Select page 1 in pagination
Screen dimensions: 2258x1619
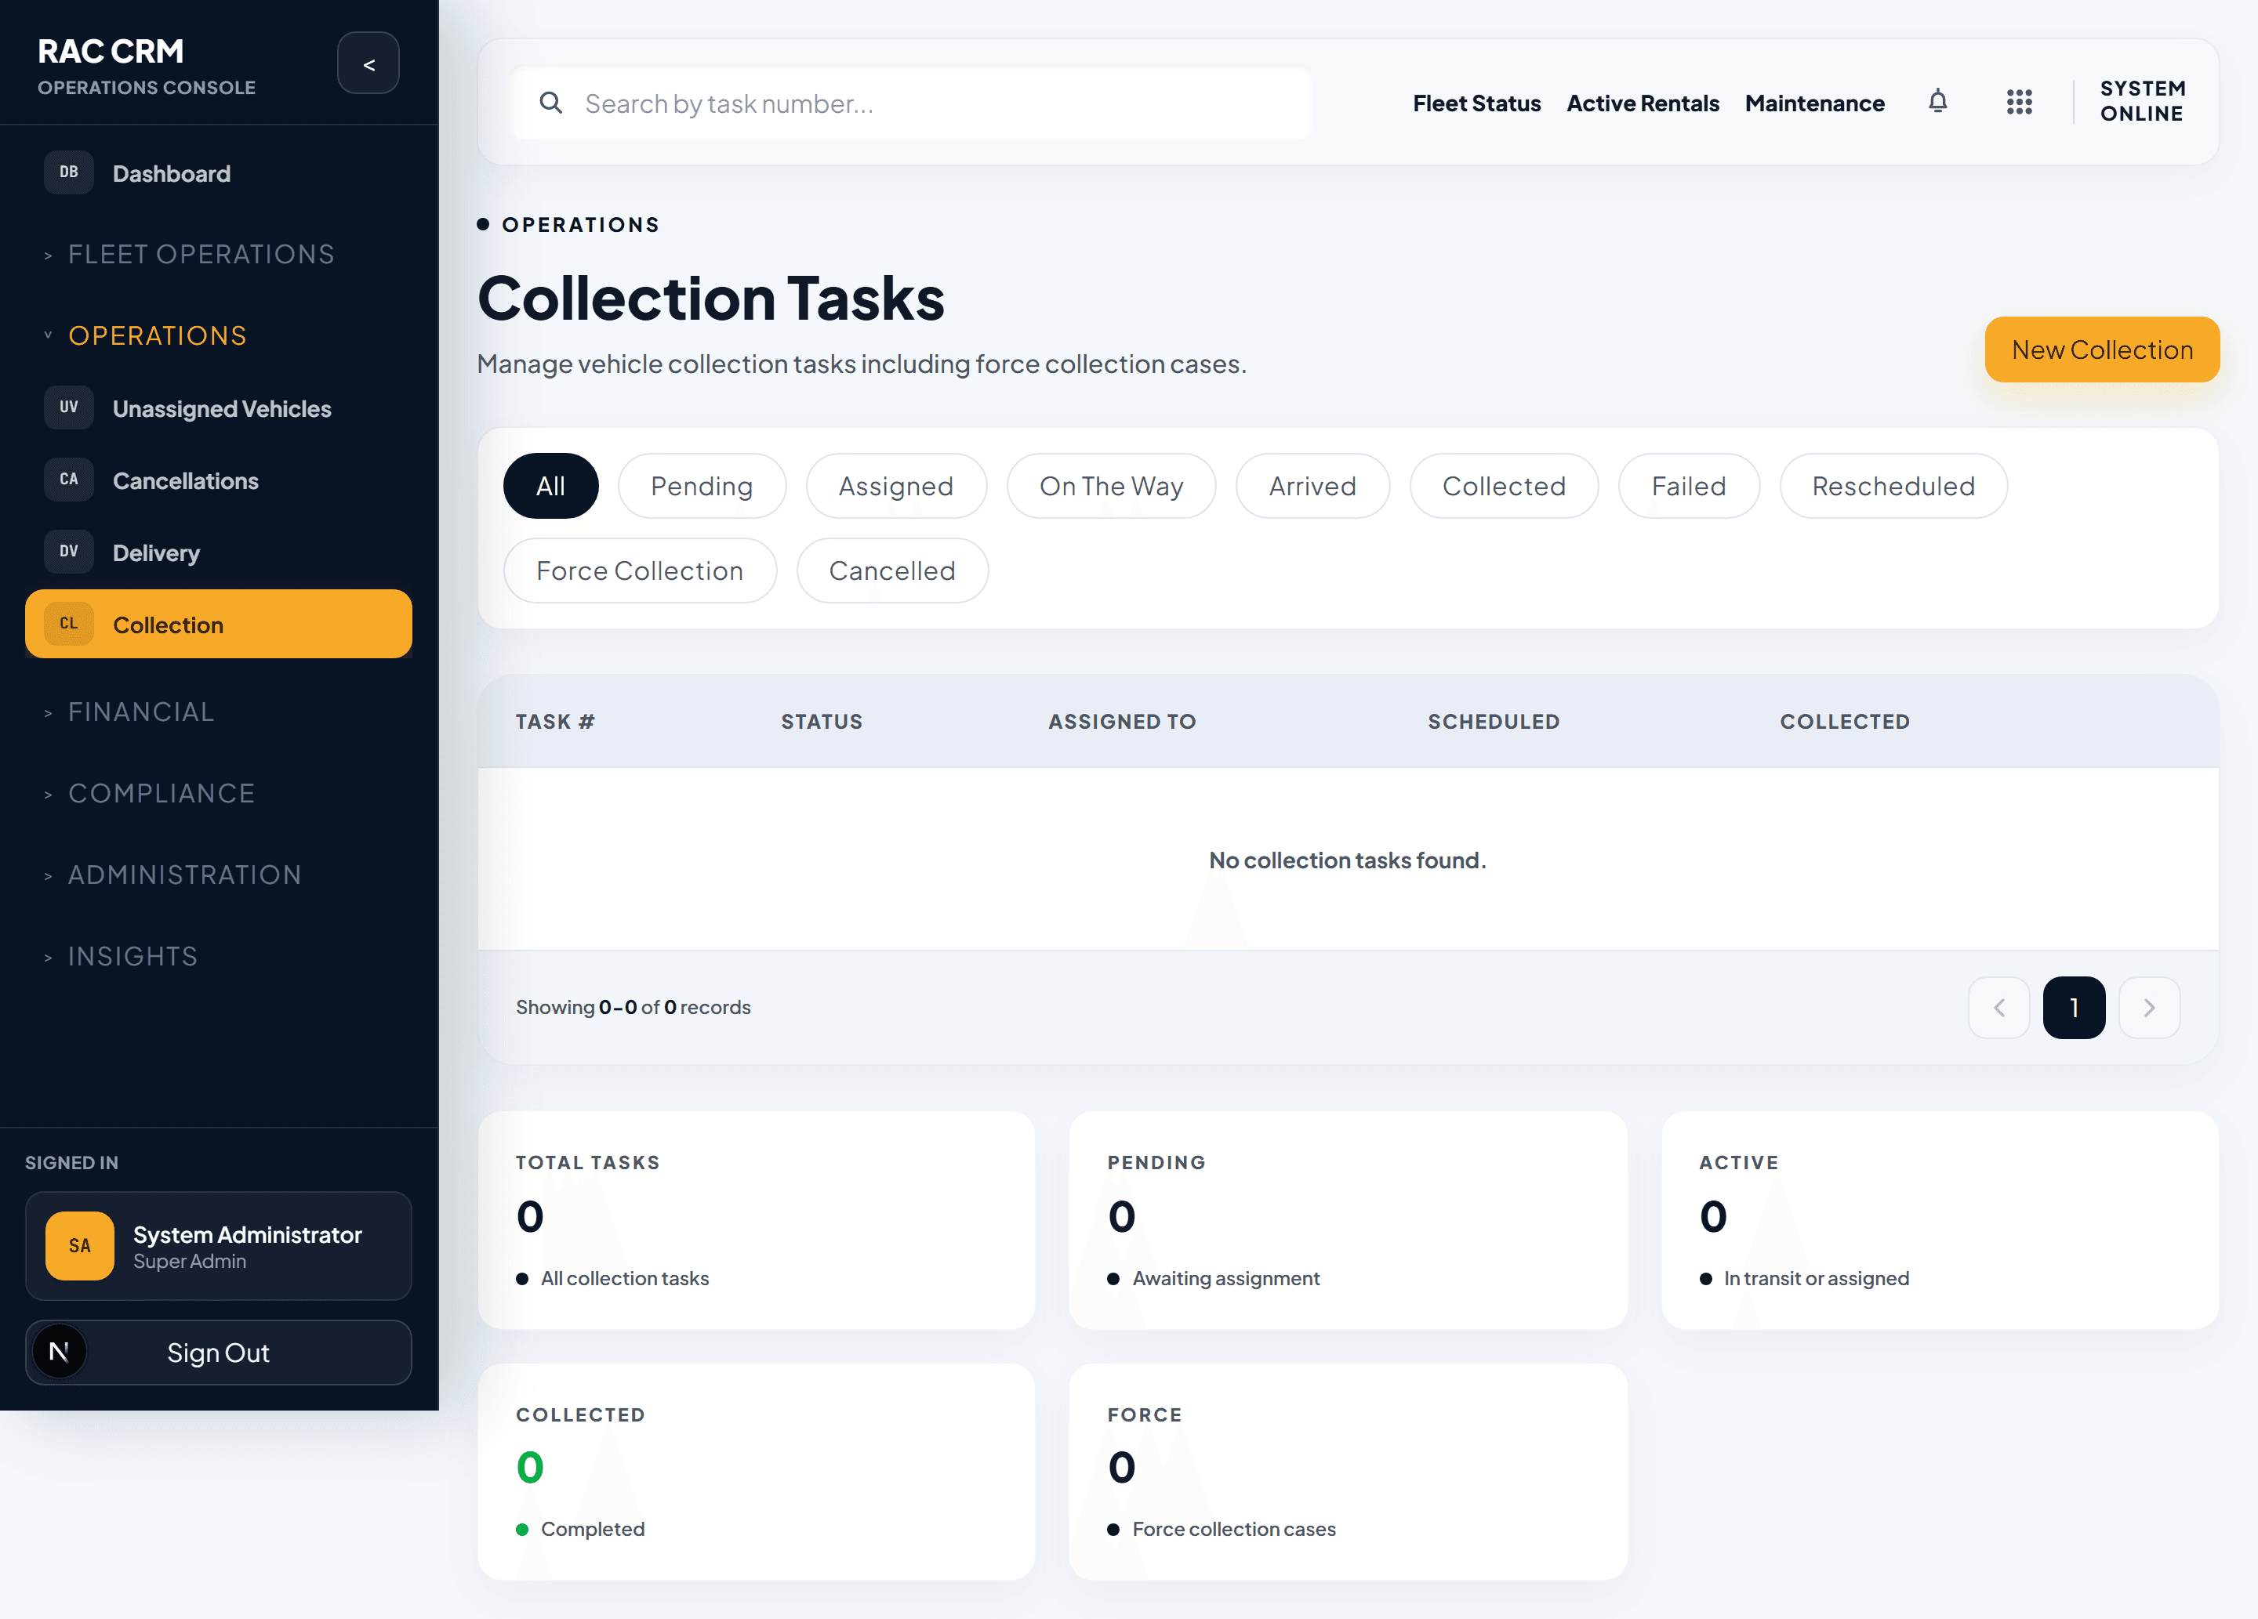tap(2074, 1008)
